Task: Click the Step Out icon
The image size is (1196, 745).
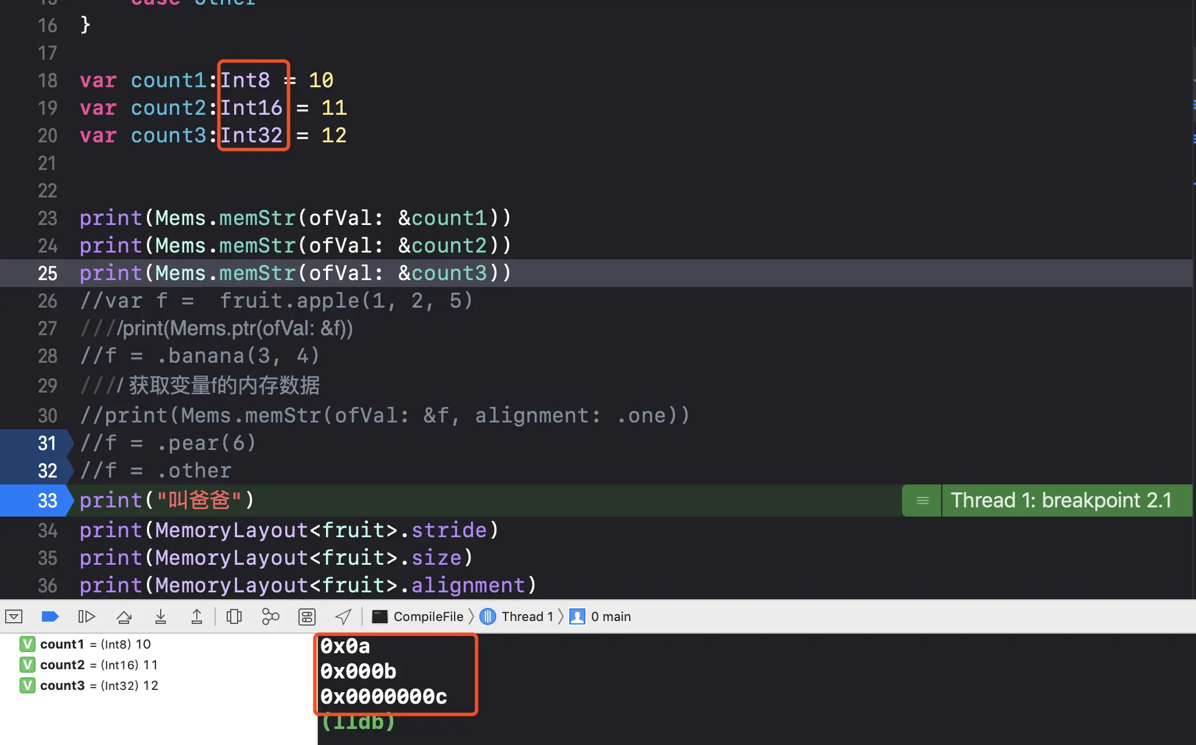Action: [x=197, y=616]
